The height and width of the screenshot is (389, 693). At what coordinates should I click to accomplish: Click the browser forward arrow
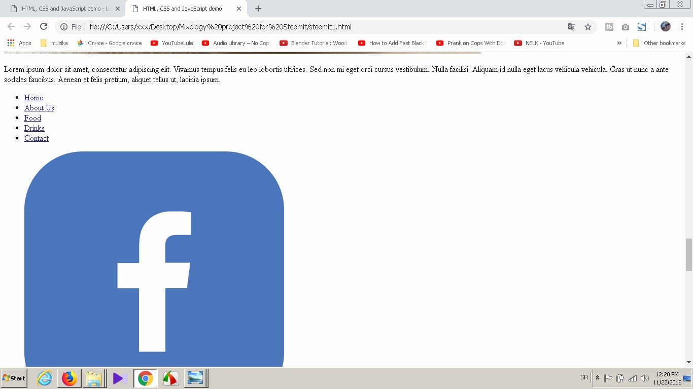click(27, 27)
